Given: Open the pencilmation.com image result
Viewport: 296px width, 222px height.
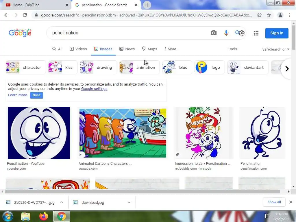Looking at the screenshot, I should [262, 133].
